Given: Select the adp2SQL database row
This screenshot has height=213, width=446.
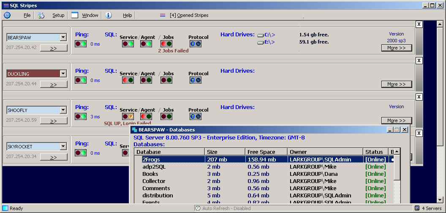Looking at the screenshot, I should pos(264,167).
